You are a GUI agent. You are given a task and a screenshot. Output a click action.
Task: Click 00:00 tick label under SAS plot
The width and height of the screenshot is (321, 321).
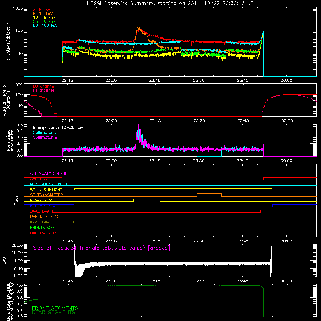[x=286, y=281]
